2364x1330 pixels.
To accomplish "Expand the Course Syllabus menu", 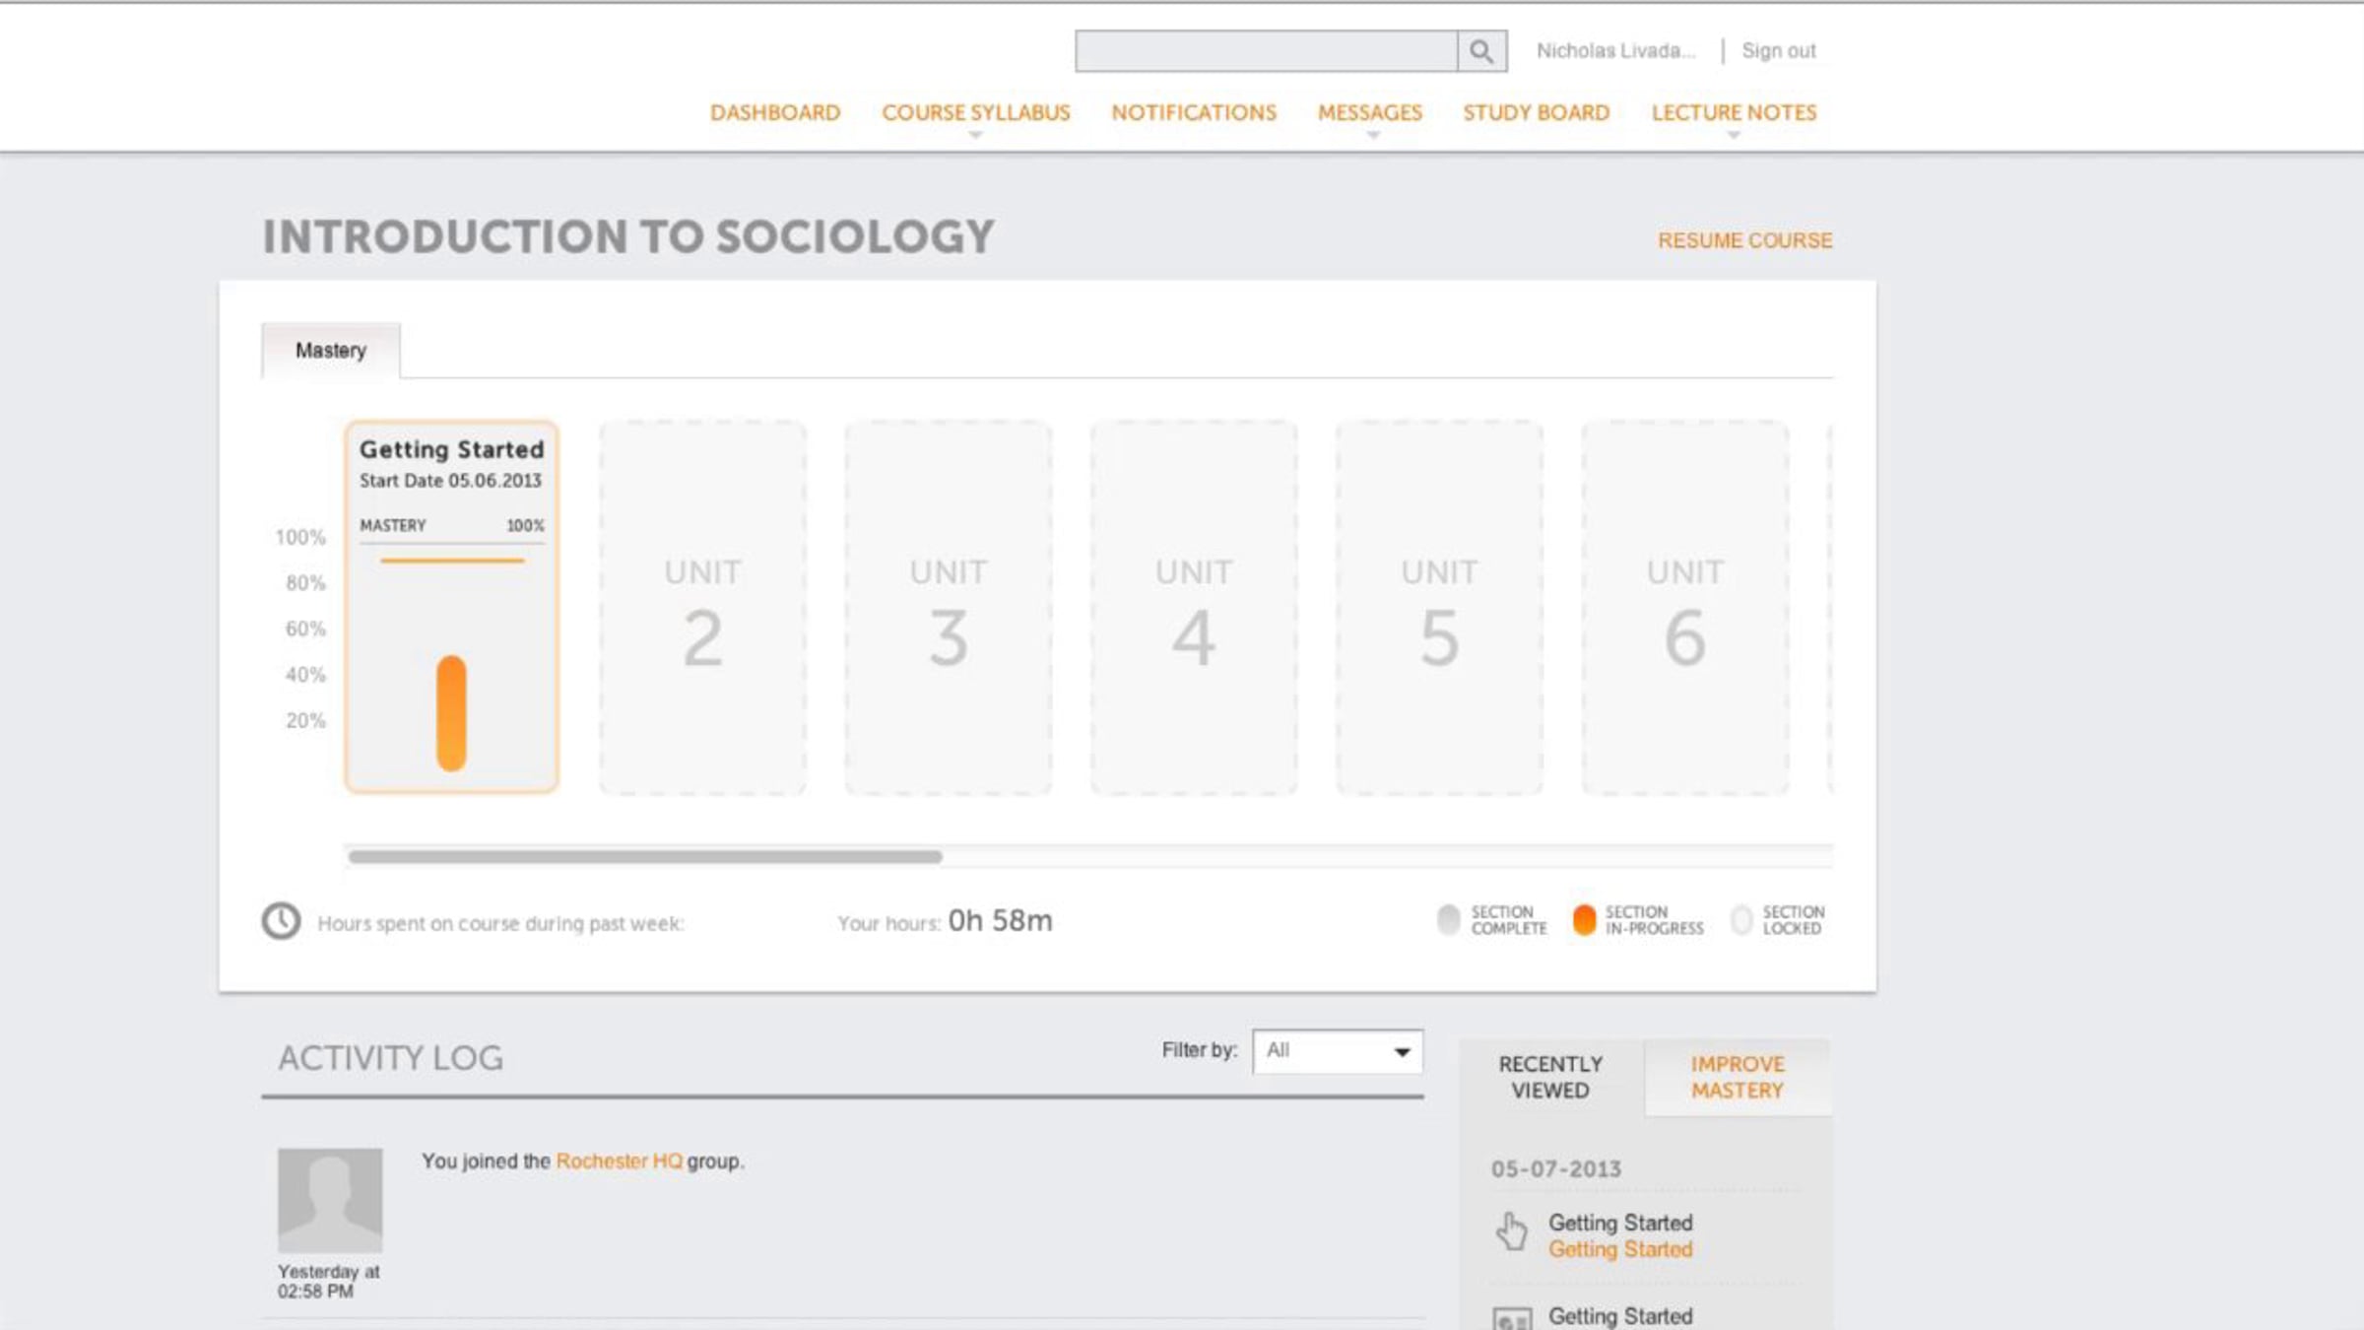I will pyautogui.click(x=975, y=113).
